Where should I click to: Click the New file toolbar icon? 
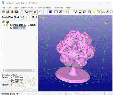coord(4,12)
